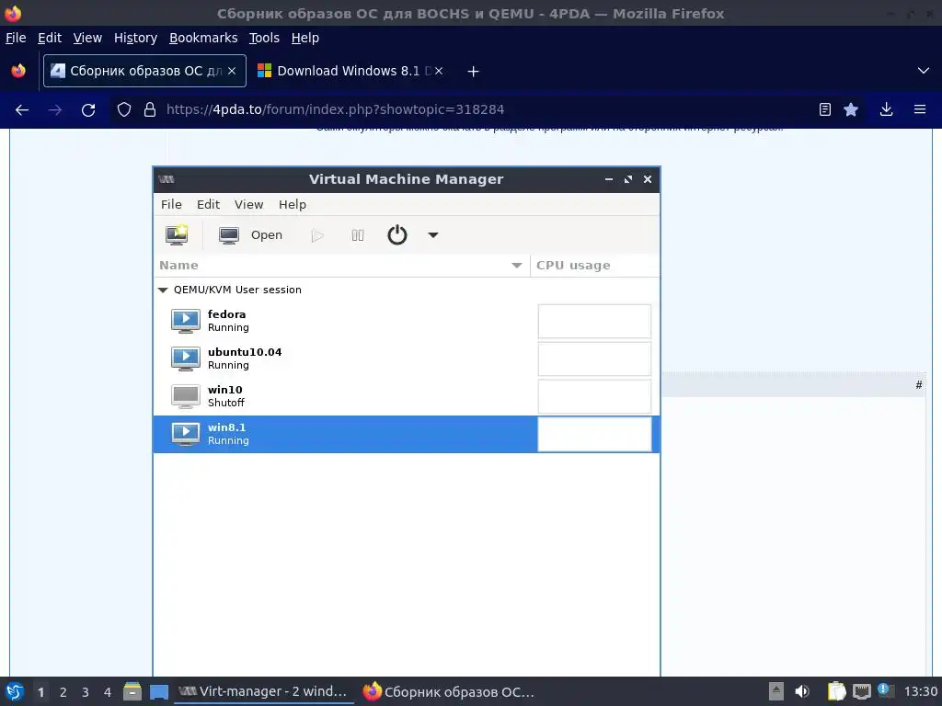
Task: Open Edit menu in Virtual Machine Manager
Action: (x=208, y=204)
